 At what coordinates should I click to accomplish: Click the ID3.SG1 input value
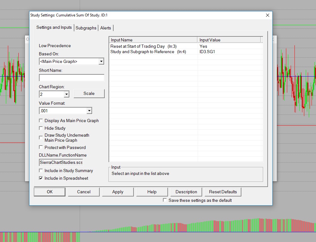click(207, 52)
